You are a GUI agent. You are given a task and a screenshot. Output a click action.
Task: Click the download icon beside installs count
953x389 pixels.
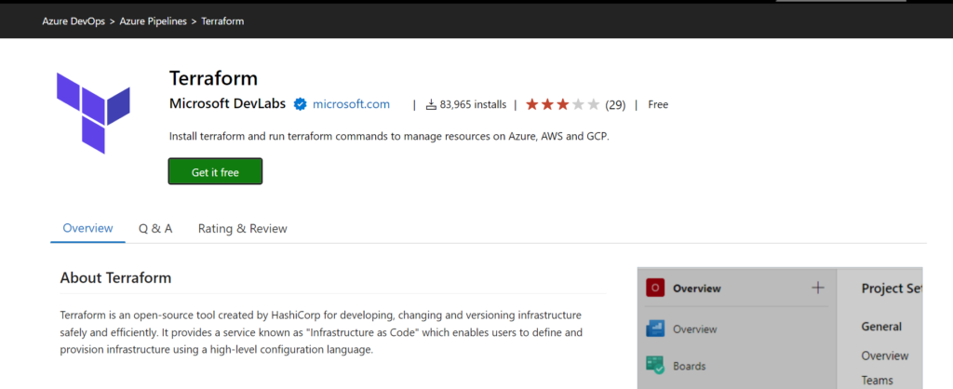tap(431, 104)
